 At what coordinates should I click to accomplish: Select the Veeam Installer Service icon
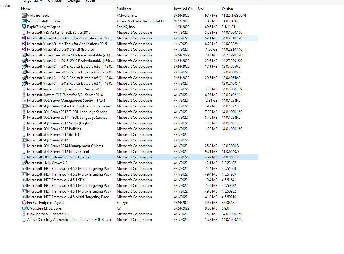click(24, 21)
